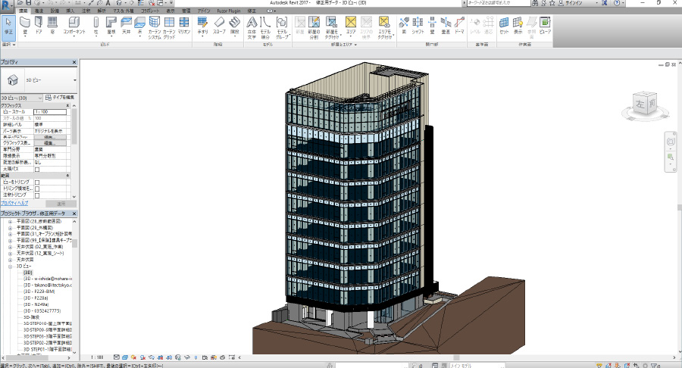
Task: Select the スロープ (Ramp) tool
Action: [219, 26]
